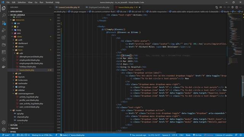Open Explorer panel More Actions ellipsis
The image size is (244, 137).
(x=50, y=7)
